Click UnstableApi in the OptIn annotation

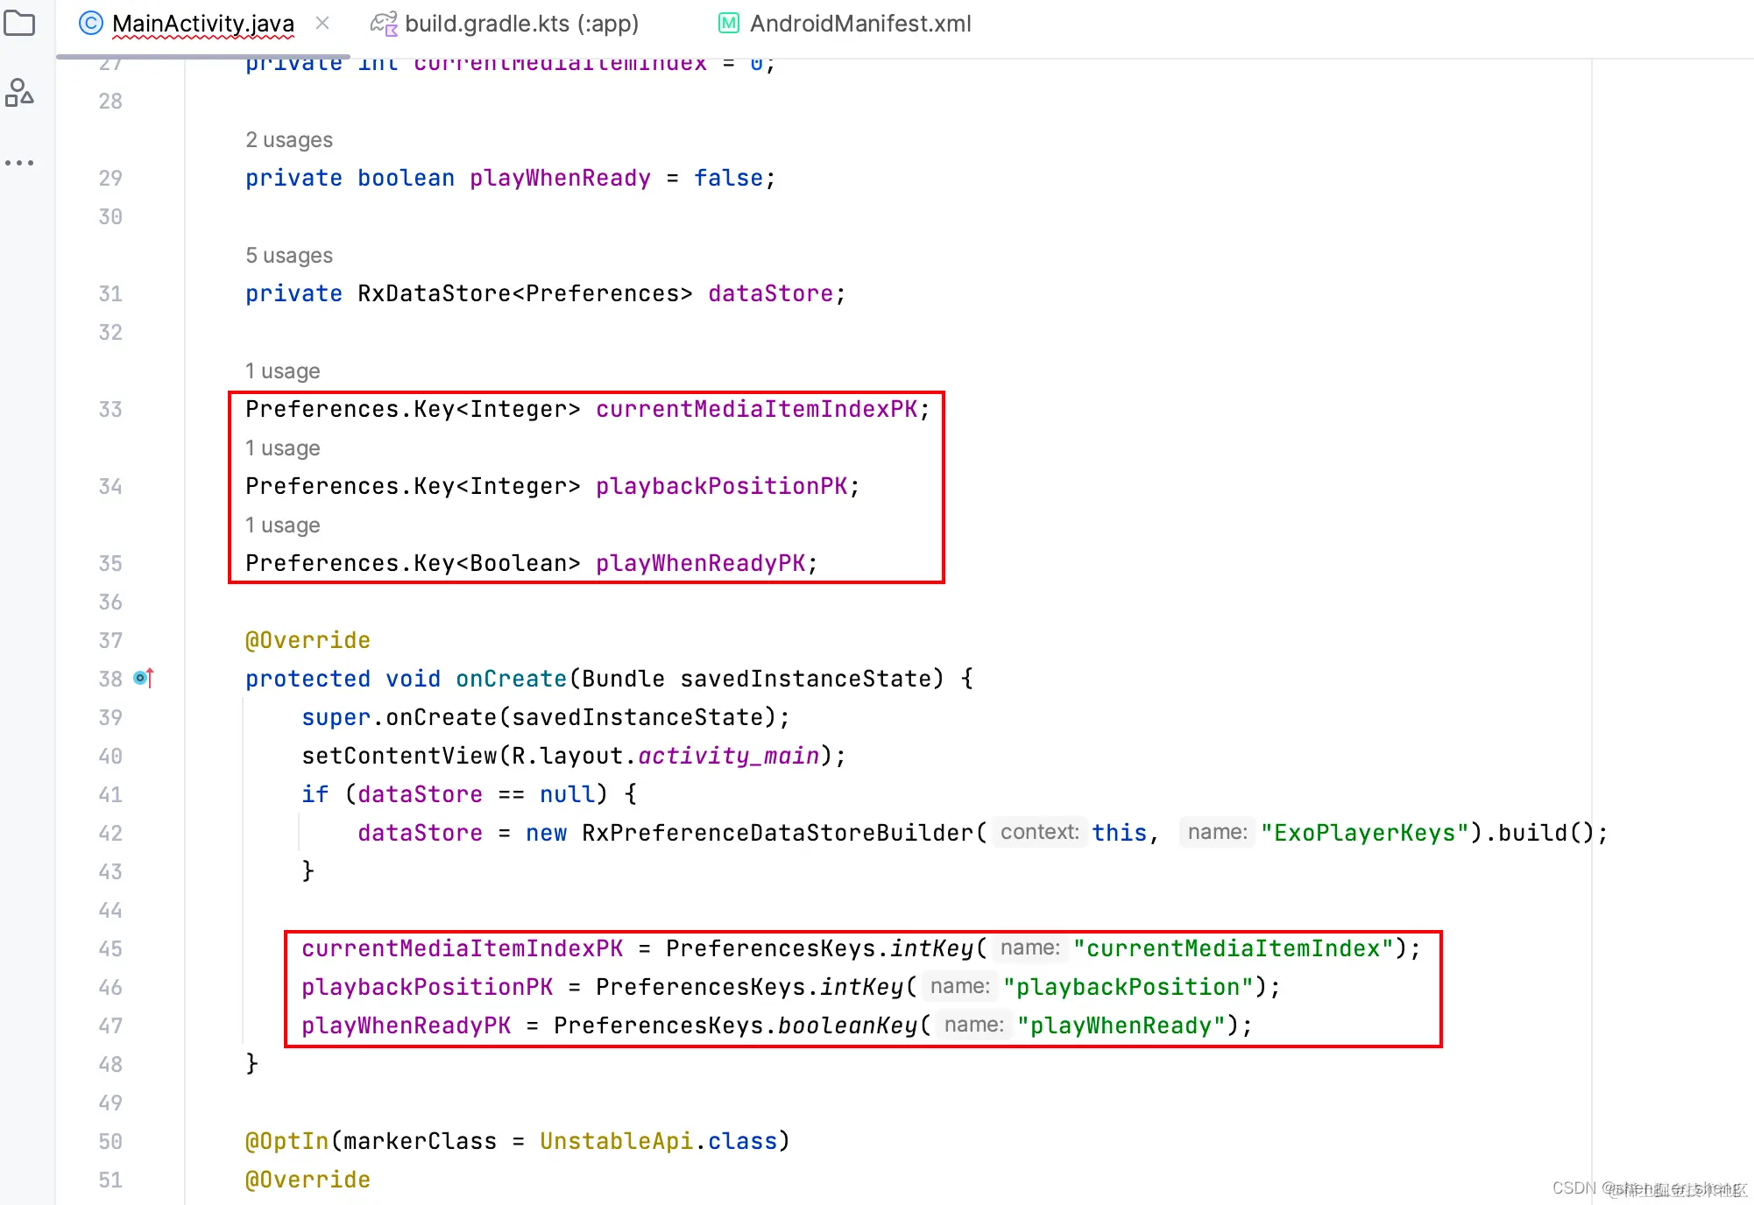616,1141
